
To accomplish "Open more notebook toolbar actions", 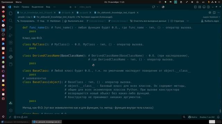I will coord(188,21).
